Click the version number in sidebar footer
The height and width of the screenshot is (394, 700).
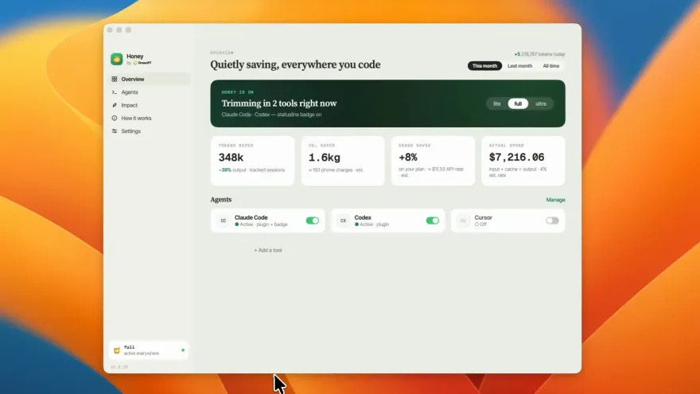[x=119, y=367]
